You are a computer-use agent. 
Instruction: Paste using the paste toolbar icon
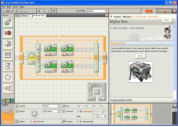tap(25, 11)
